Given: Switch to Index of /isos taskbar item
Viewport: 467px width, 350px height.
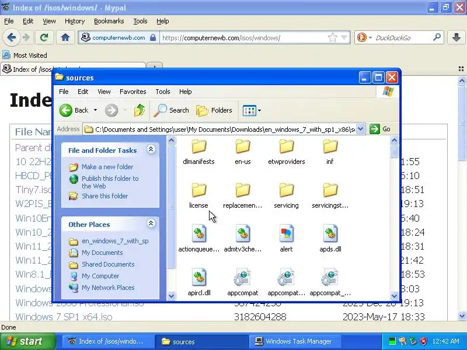Looking at the screenshot, I should coord(107,341).
